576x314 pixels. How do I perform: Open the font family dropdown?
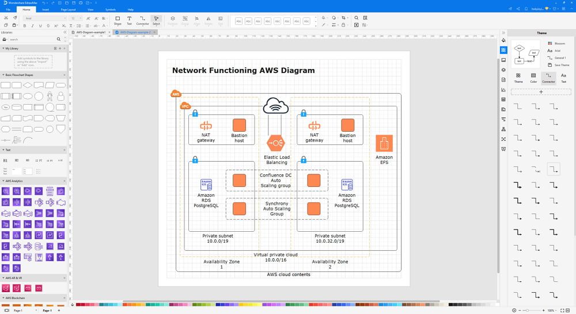[x=45, y=18]
